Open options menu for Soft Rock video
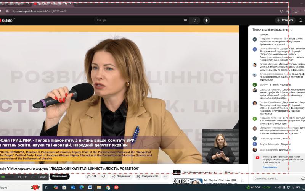 pos(242,181)
